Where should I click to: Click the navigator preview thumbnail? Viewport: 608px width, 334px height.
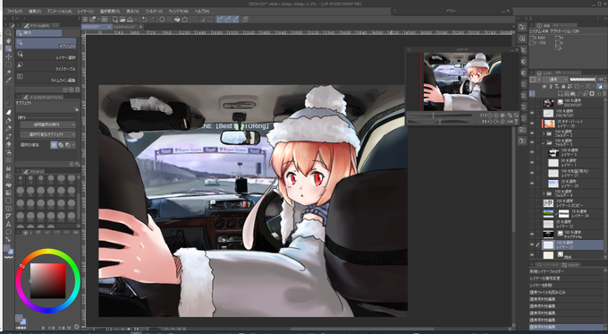tap(461, 81)
